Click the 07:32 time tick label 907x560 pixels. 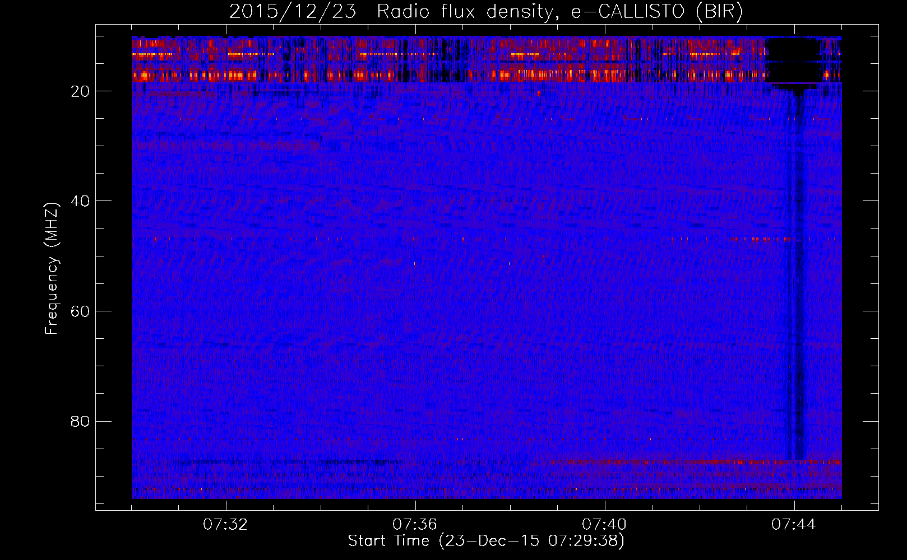pyautogui.click(x=225, y=525)
